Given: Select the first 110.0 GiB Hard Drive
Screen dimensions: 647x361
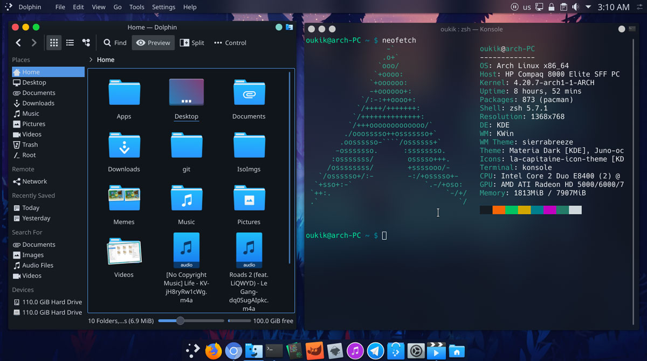Looking at the screenshot, I should 48,302.
